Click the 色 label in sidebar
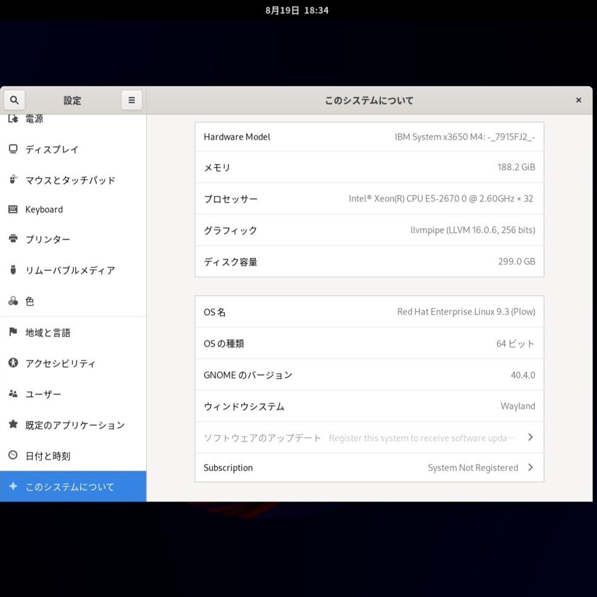 30,301
